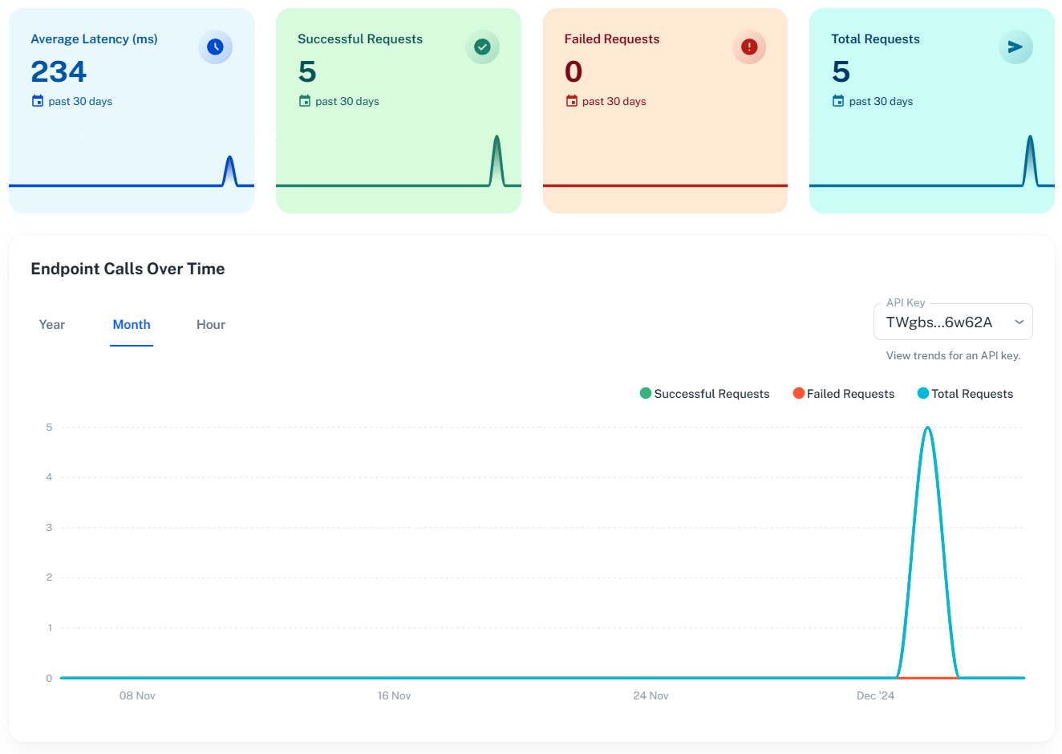The width and height of the screenshot is (1062, 754).
Task: Click the 0 value on Failed Requests card
Action: click(x=574, y=72)
